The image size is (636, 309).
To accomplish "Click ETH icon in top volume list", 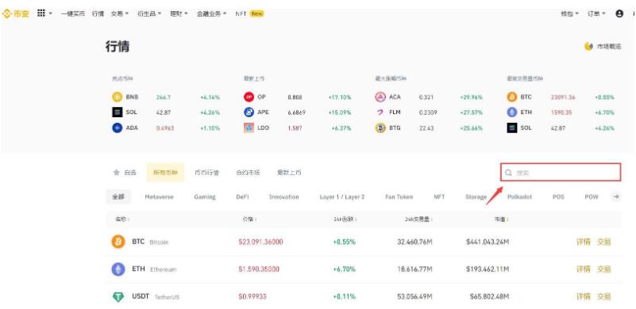I will [x=512, y=113].
